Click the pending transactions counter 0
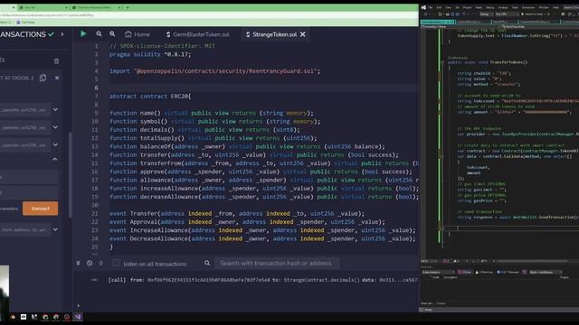The width and height of the screenshot is (579, 325). [x=100, y=263]
